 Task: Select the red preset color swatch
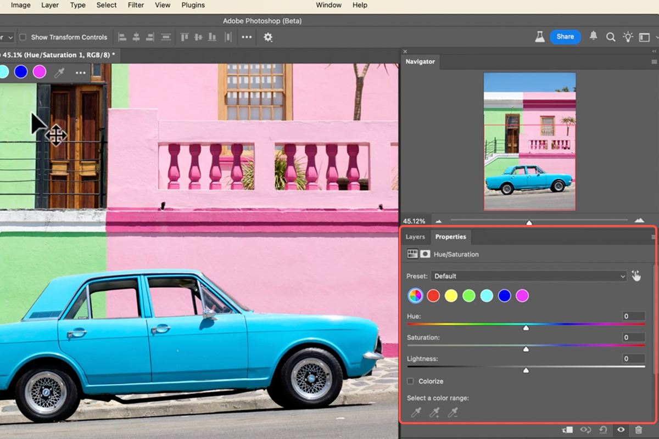coord(433,295)
